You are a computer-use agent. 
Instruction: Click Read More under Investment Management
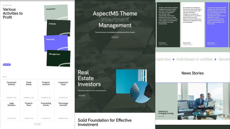coord(115,37)
